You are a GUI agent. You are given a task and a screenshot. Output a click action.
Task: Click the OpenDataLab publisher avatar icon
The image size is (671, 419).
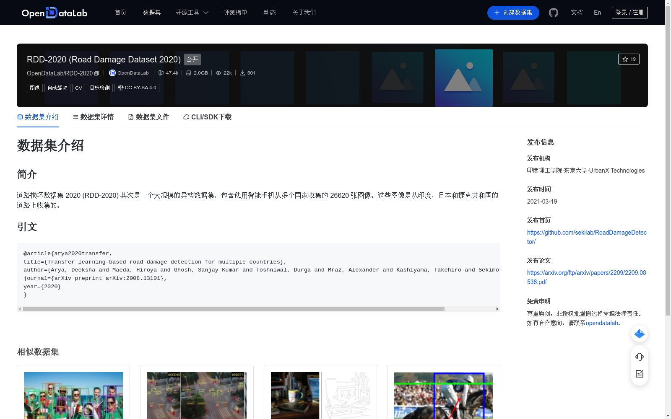112,73
